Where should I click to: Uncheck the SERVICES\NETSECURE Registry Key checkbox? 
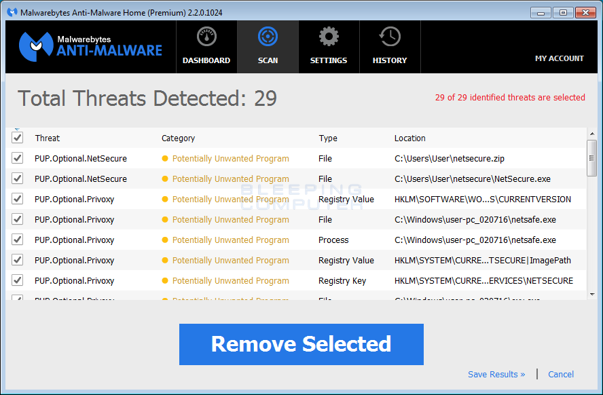tap(17, 280)
